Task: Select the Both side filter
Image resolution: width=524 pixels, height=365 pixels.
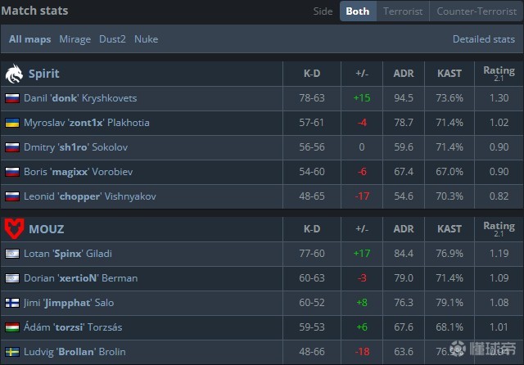Action: tap(358, 11)
